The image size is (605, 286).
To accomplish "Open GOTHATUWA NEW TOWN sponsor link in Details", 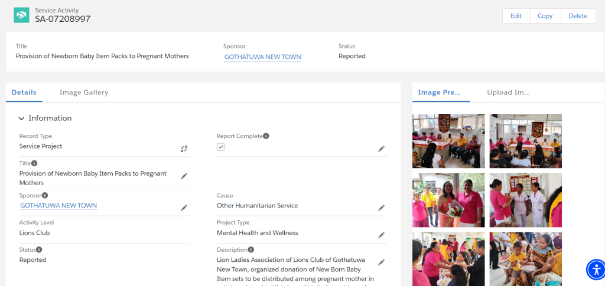I will click(58, 206).
